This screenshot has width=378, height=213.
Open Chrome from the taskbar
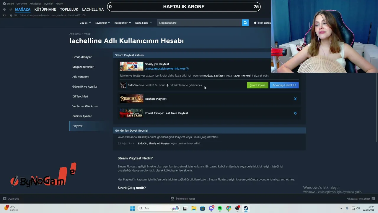click(229, 208)
